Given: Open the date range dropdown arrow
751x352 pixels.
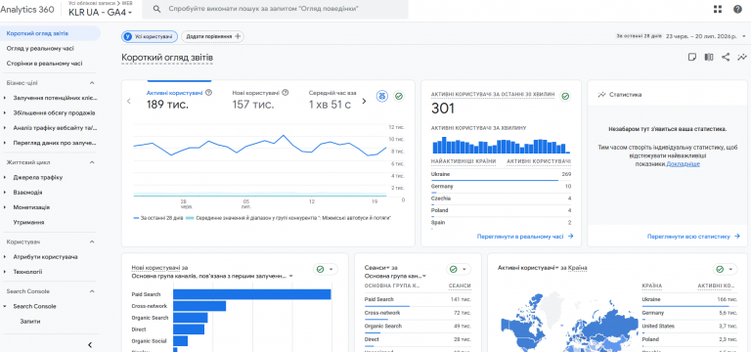Looking at the screenshot, I should pyautogui.click(x=744, y=36).
